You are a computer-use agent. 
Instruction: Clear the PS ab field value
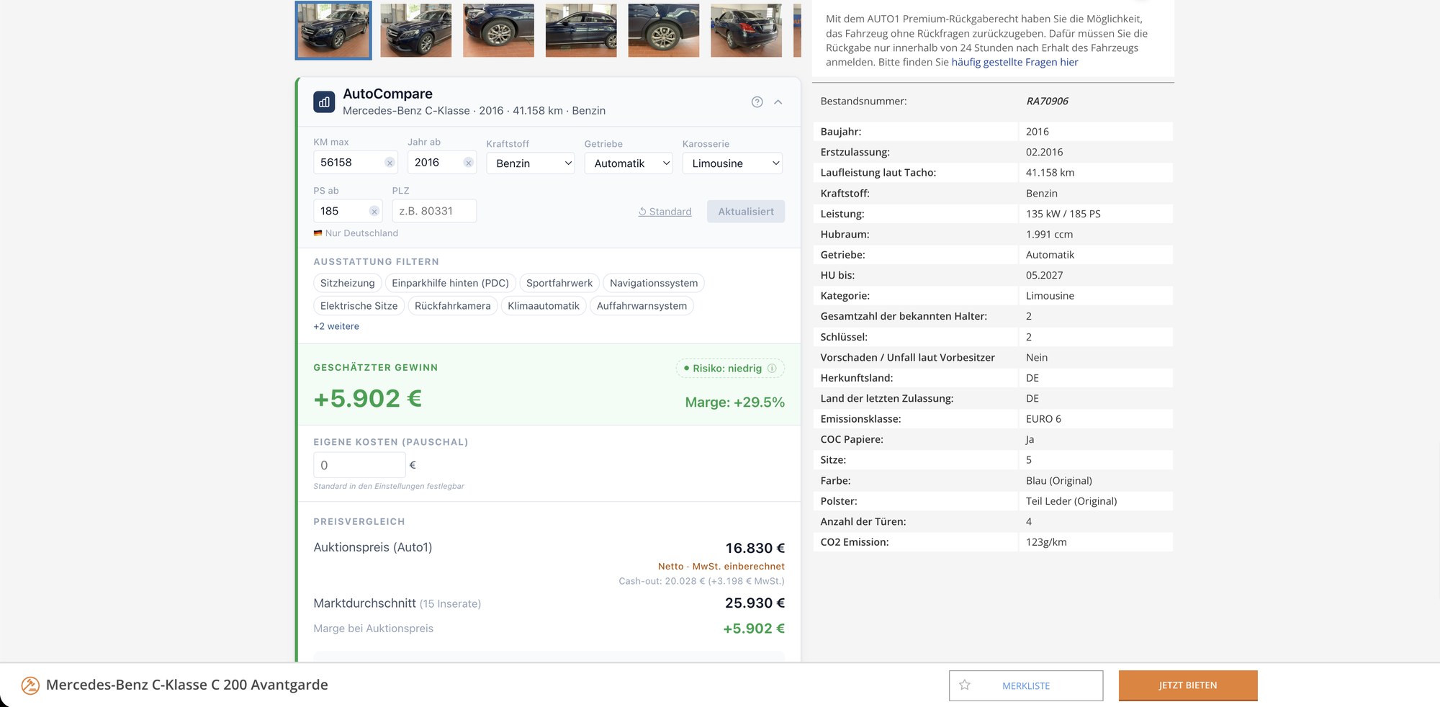374,211
